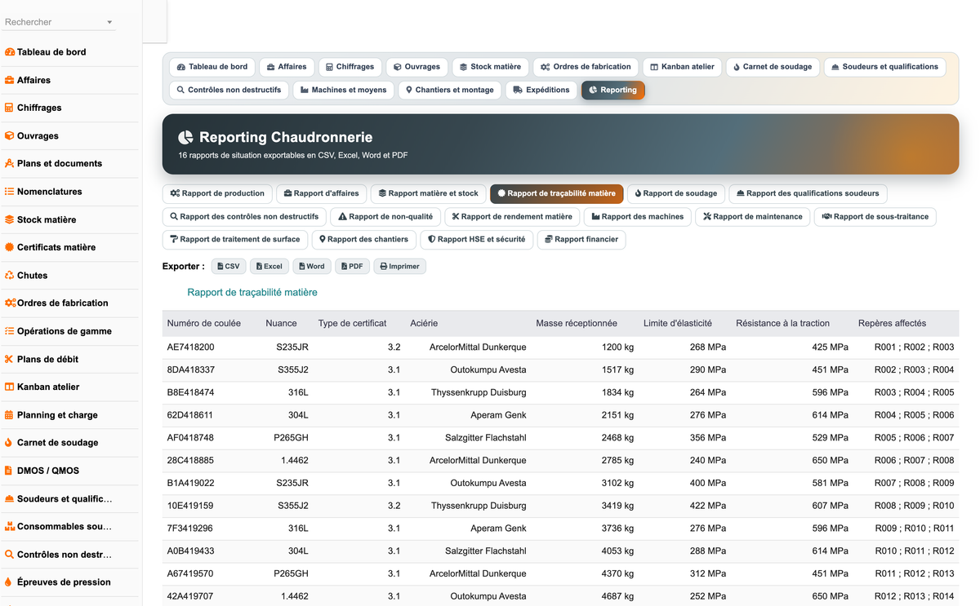Click the Carnet de soudage flame sidebar icon
The width and height of the screenshot is (980, 606).
tap(10, 443)
